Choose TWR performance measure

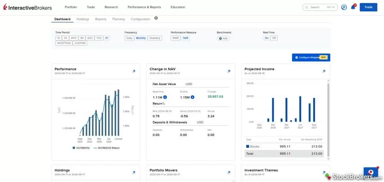[185, 38]
